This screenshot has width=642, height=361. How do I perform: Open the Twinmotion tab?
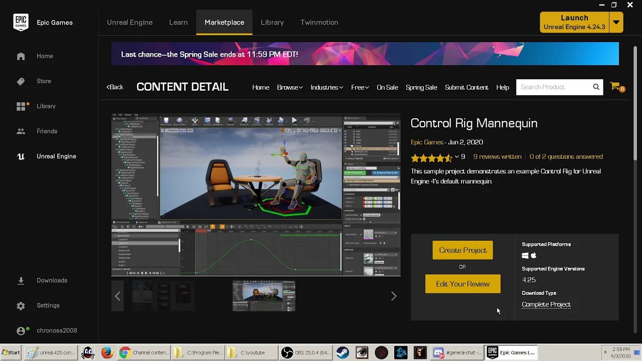(319, 23)
